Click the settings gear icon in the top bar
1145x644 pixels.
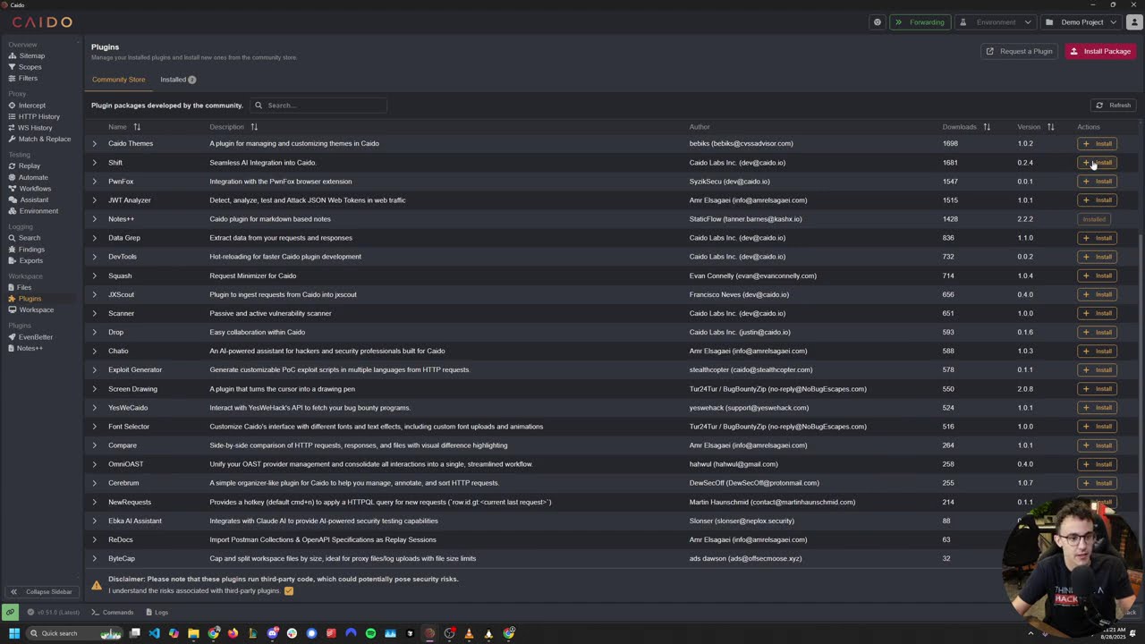coord(878,22)
